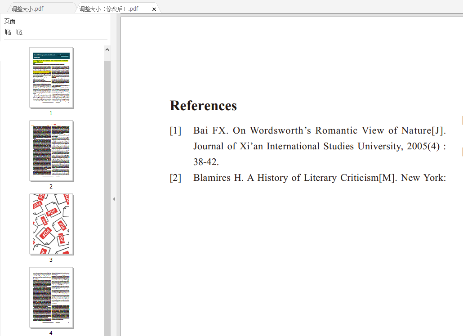Click the References heading in the document
The width and height of the screenshot is (463, 336).
coord(203,106)
